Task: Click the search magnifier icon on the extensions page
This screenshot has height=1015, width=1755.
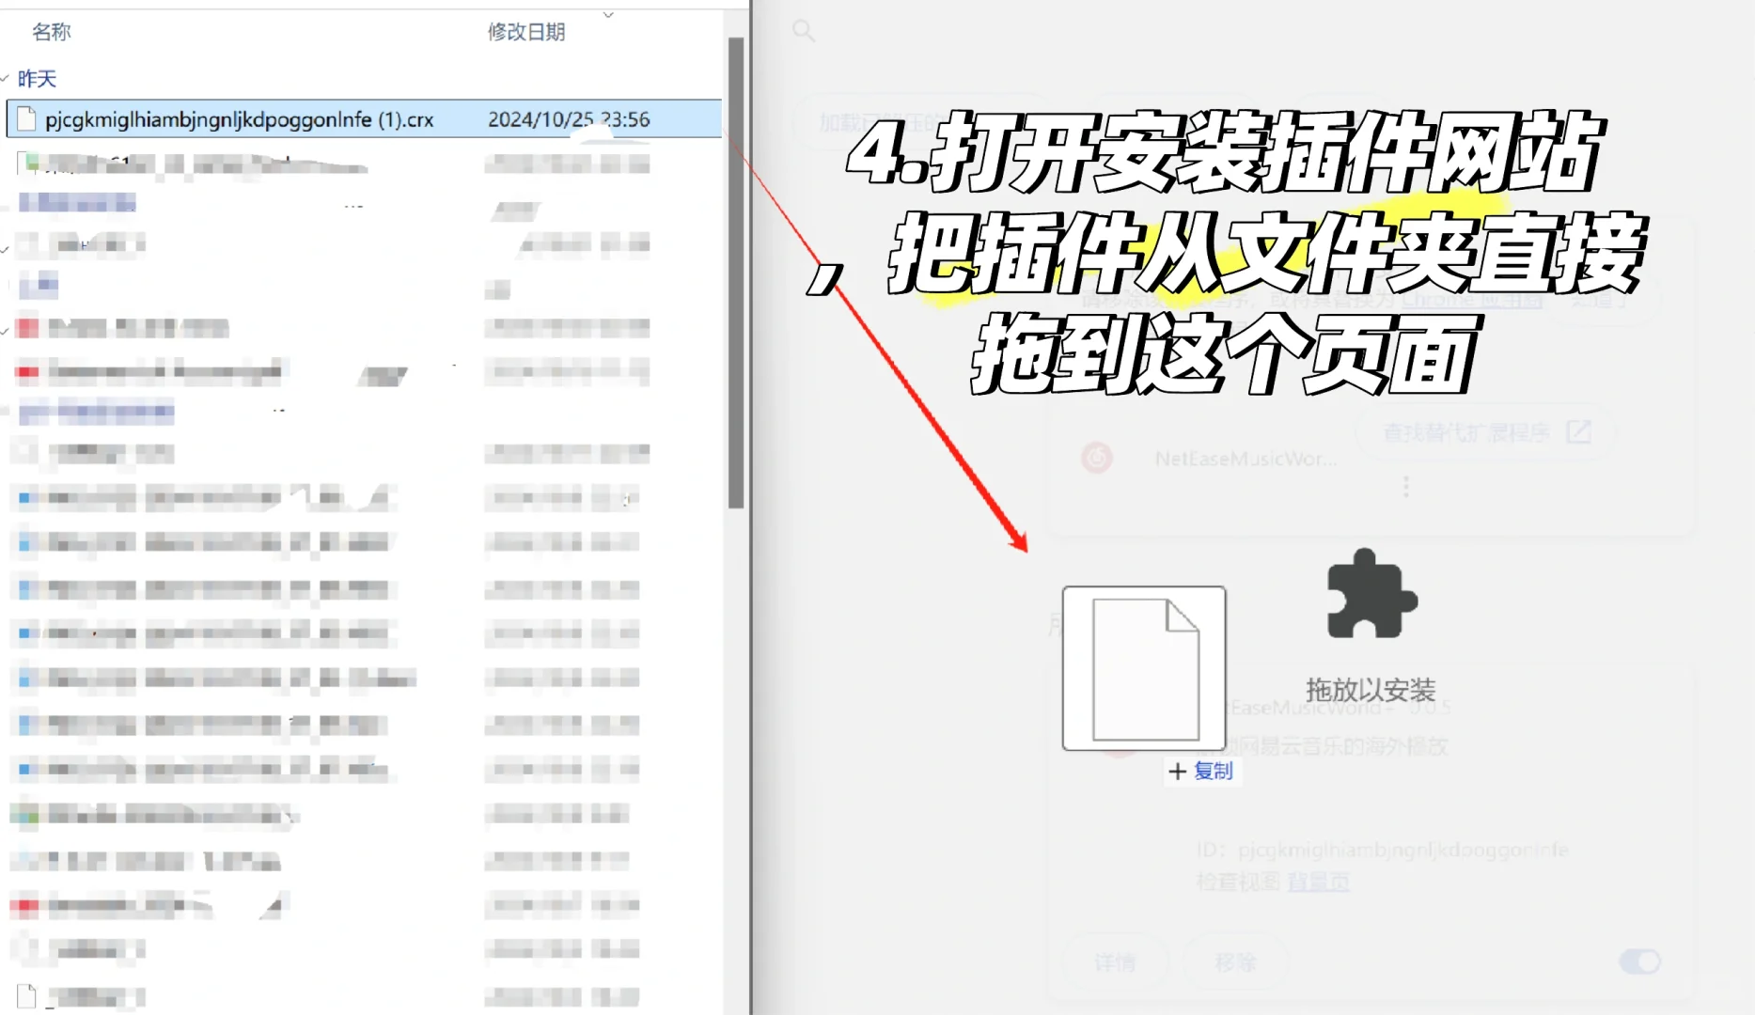Action: tap(804, 31)
